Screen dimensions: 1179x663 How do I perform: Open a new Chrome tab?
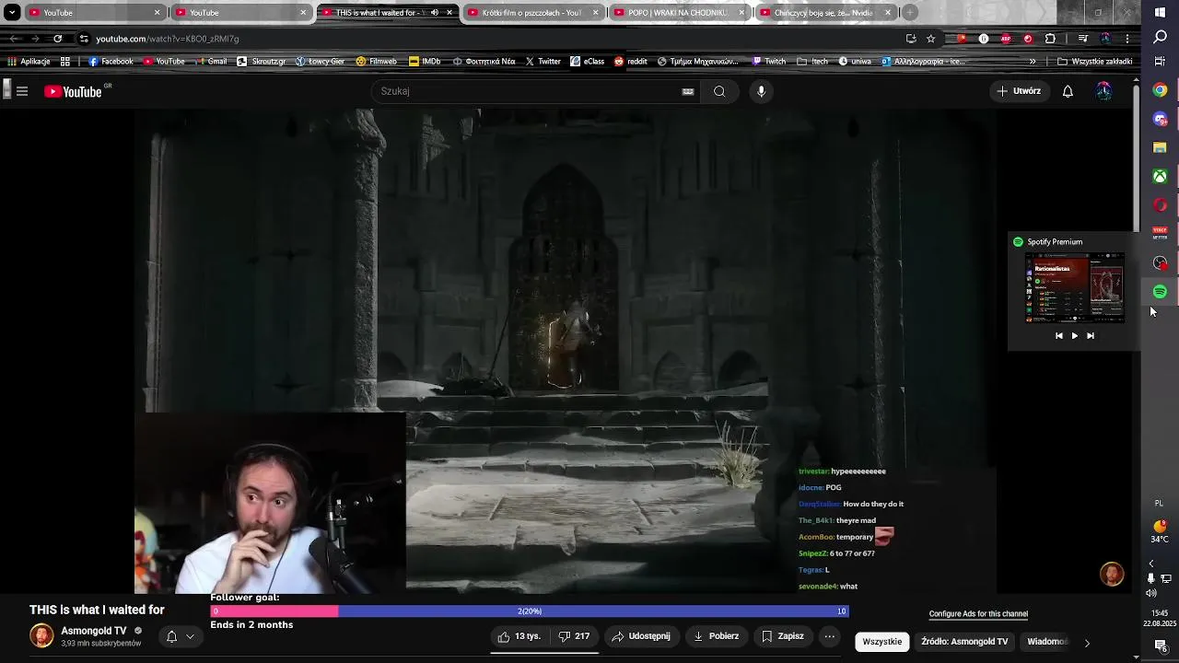(x=910, y=13)
